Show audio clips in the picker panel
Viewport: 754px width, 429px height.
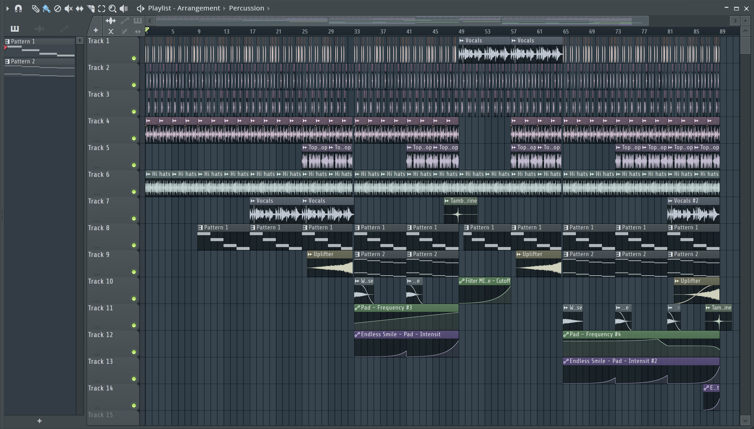click(x=39, y=29)
